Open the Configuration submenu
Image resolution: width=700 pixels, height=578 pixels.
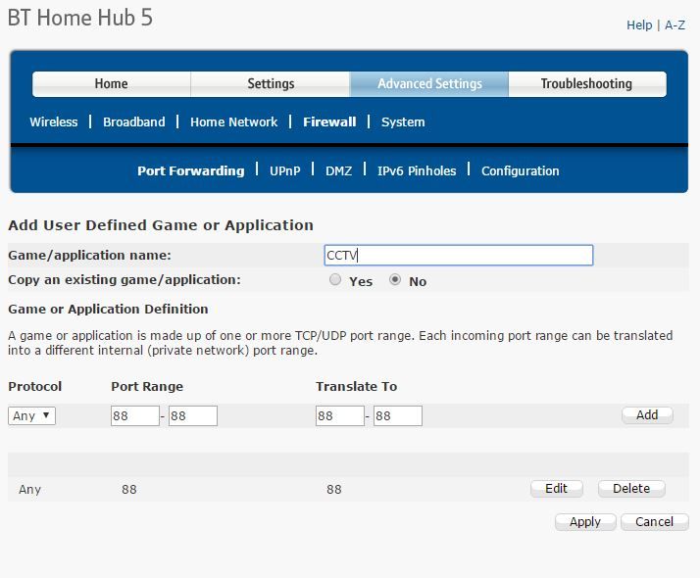(520, 170)
